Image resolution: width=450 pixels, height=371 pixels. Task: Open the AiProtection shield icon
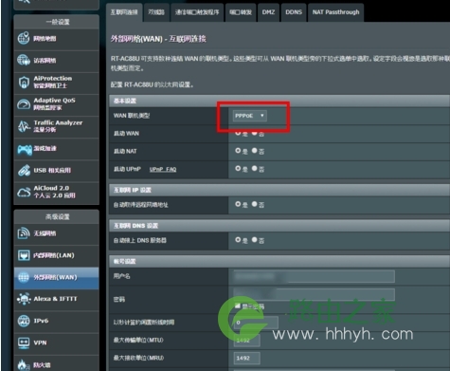[24, 83]
